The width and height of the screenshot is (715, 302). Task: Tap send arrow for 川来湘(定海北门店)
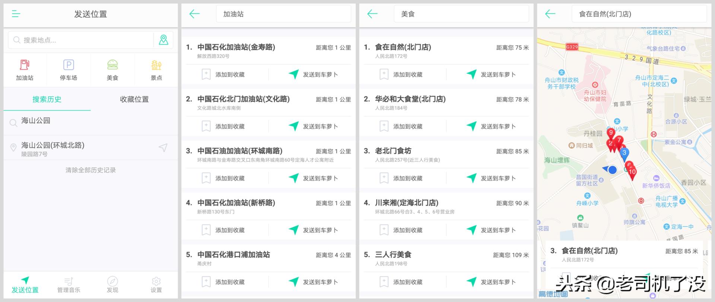point(471,230)
